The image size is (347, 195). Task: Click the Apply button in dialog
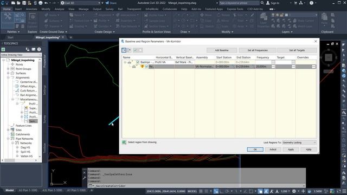click(x=291, y=149)
